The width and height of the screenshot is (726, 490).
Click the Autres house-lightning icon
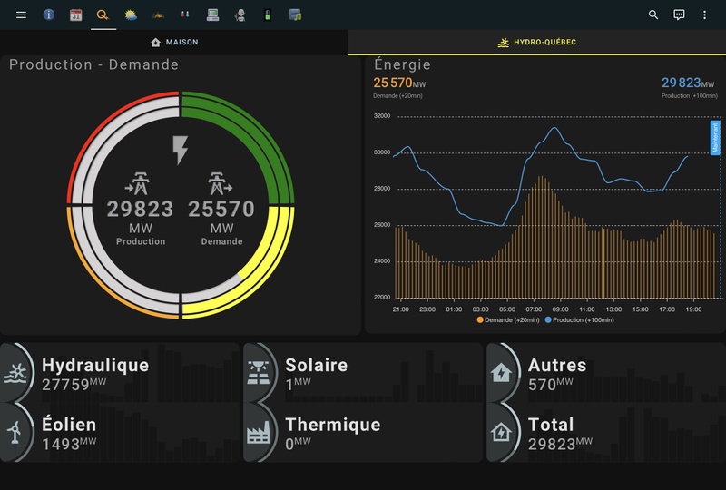502,373
